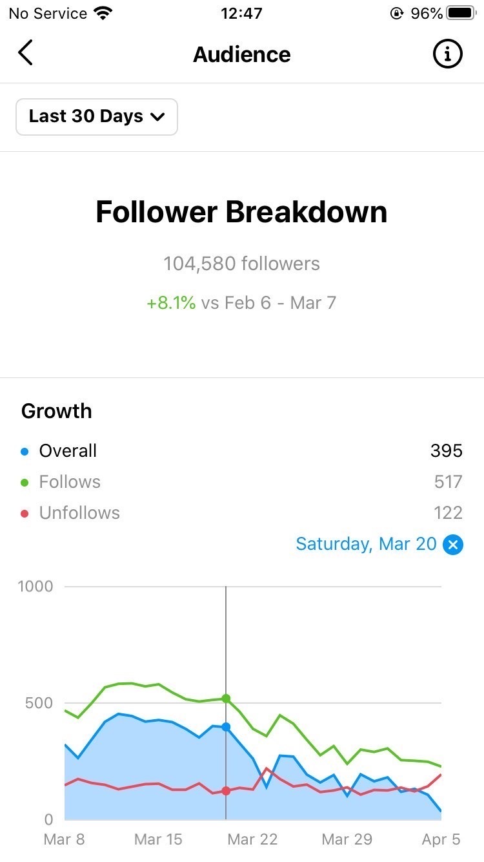Tap the Audience page title
The height and width of the screenshot is (862, 484).
point(242,54)
